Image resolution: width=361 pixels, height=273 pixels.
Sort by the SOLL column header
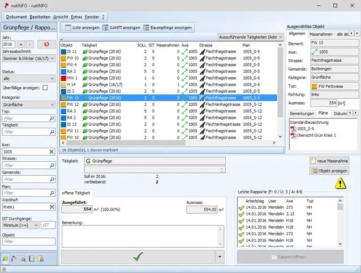[141, 45]
